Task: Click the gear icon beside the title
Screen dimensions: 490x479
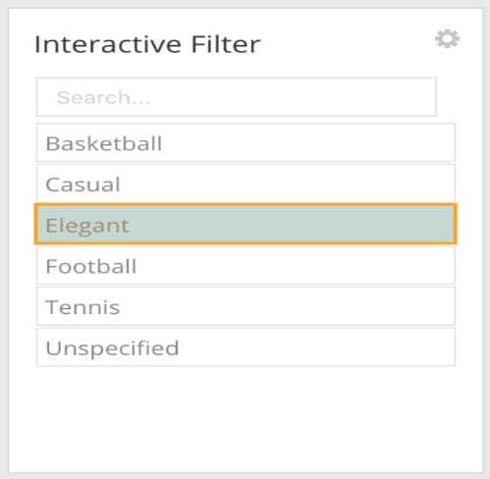Action: [x=447, y=38]
